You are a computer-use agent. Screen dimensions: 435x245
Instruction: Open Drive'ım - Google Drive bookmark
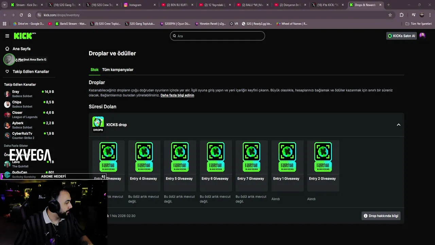[x=29, y=24]
